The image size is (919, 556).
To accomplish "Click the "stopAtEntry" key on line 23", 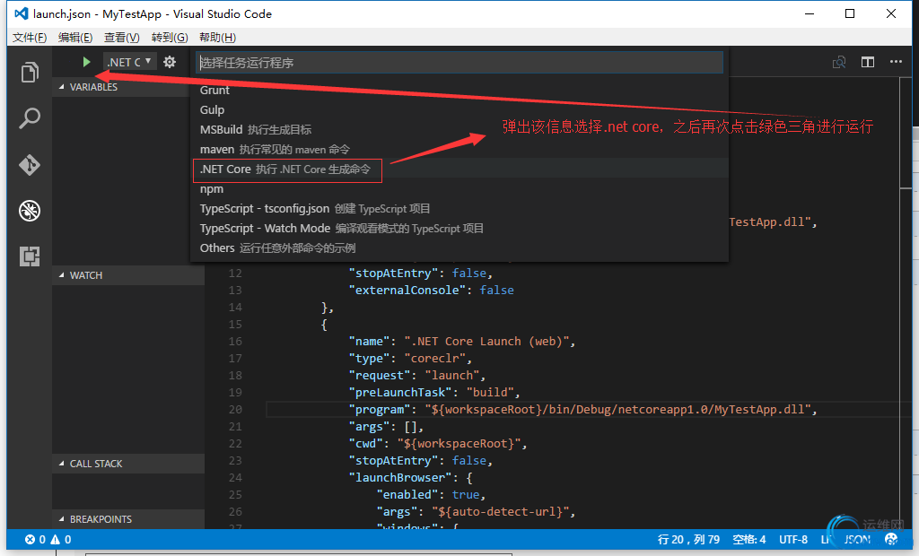I will pyautogui.click(x=393, y=461).
